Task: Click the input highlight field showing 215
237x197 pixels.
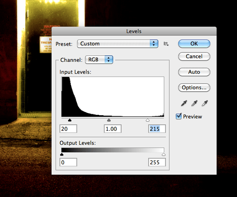Action: coord(157,128)
